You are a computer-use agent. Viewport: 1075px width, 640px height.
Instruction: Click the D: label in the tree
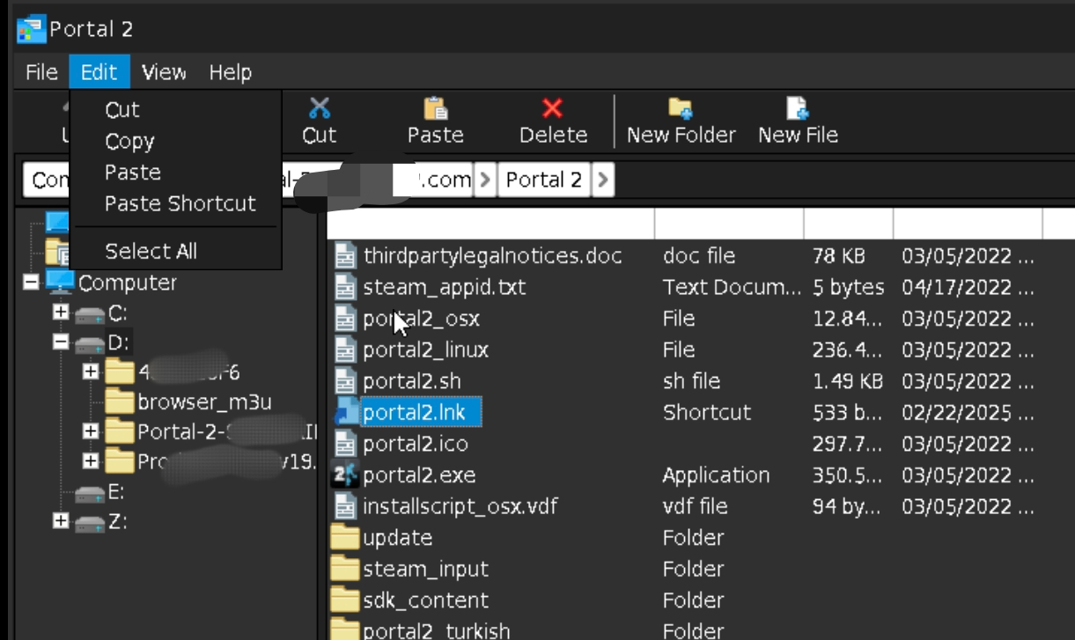[120, 343]
